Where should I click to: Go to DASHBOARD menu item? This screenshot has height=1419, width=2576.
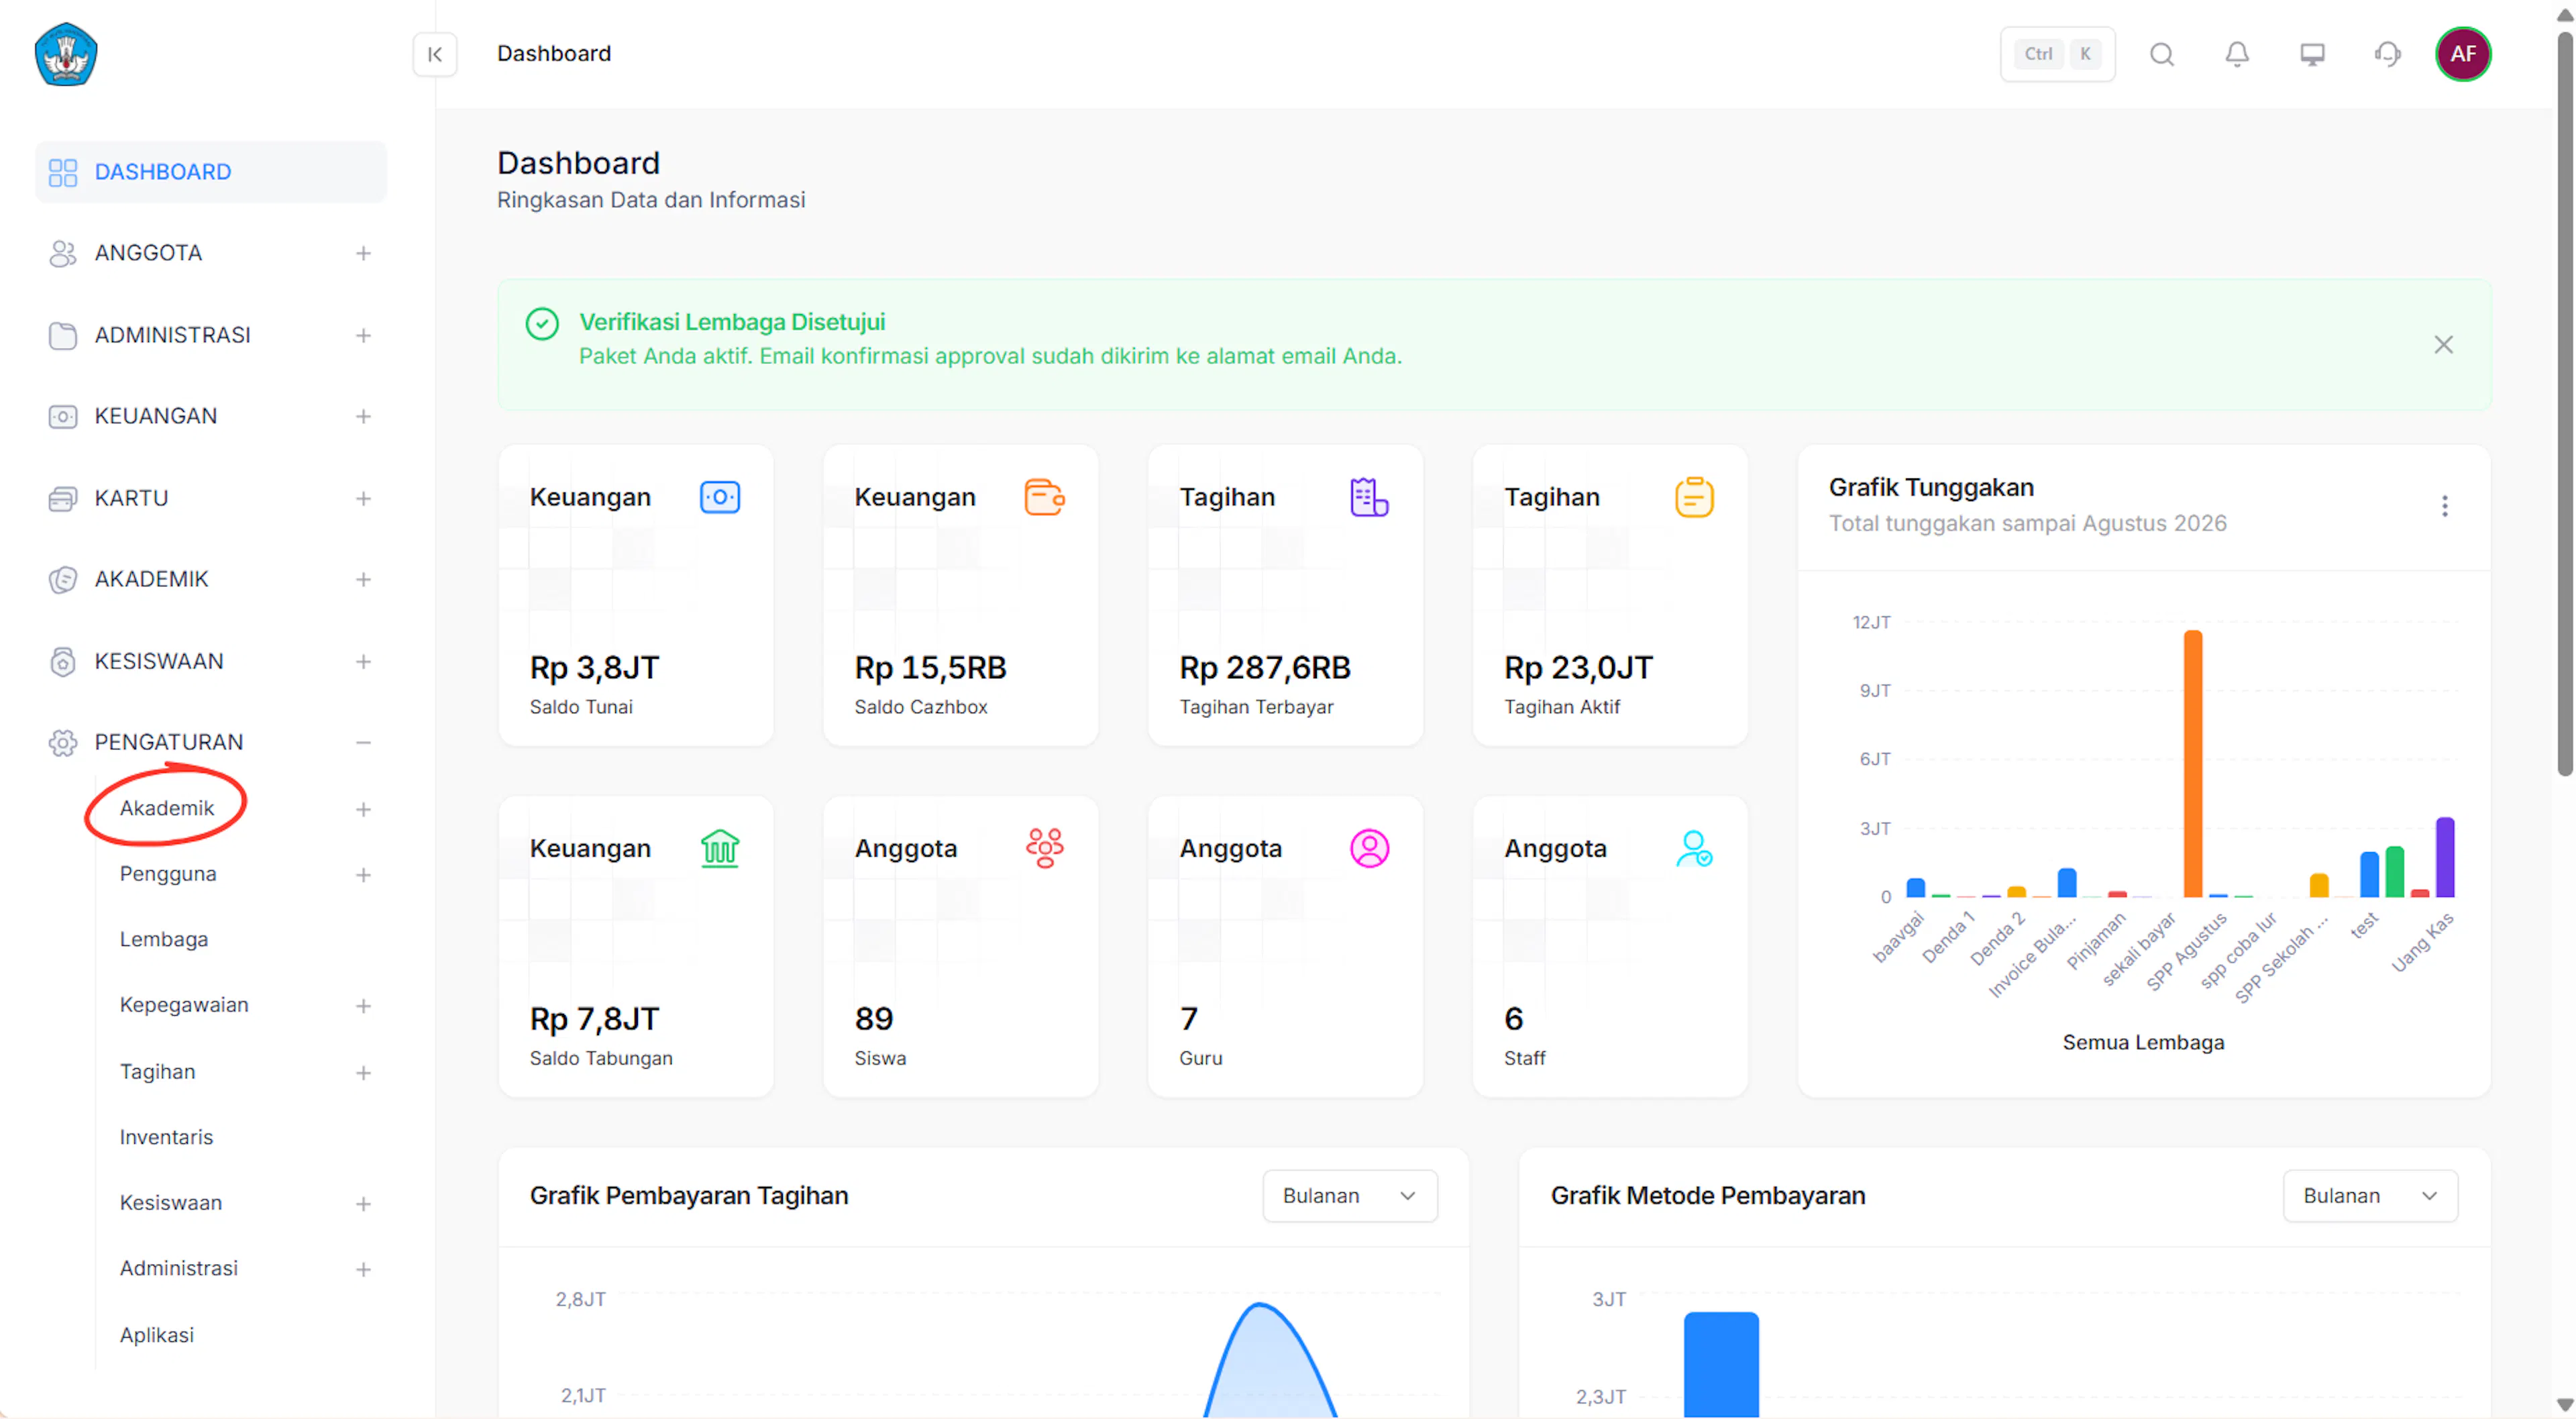[x=211, y=172]
